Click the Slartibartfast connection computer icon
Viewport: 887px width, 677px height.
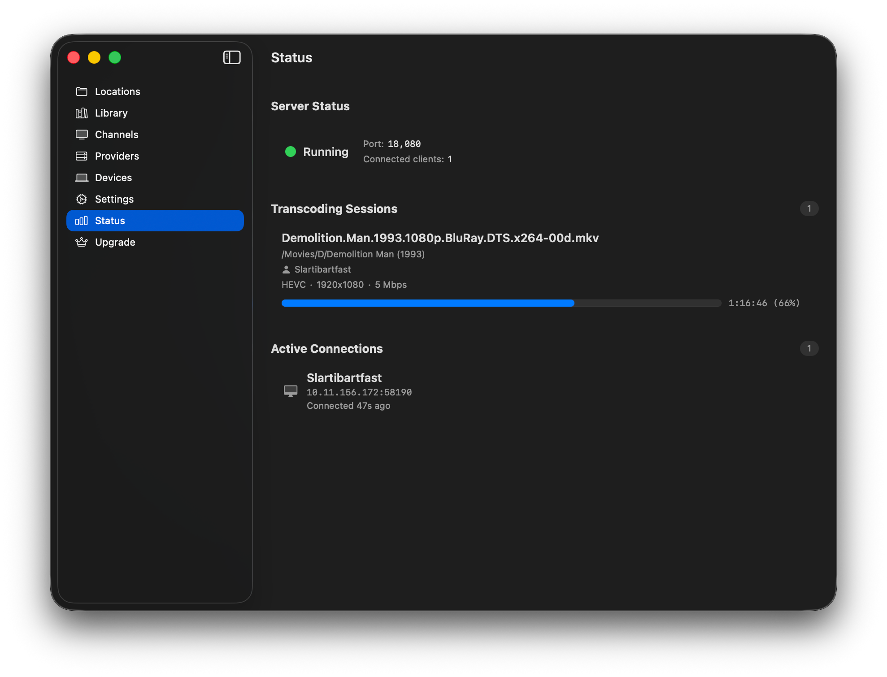tap(291, 391)
